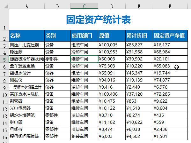Click the 固定资产净值 header cell
This screenshot has width=191, height=143.
(x=170, y=36)
